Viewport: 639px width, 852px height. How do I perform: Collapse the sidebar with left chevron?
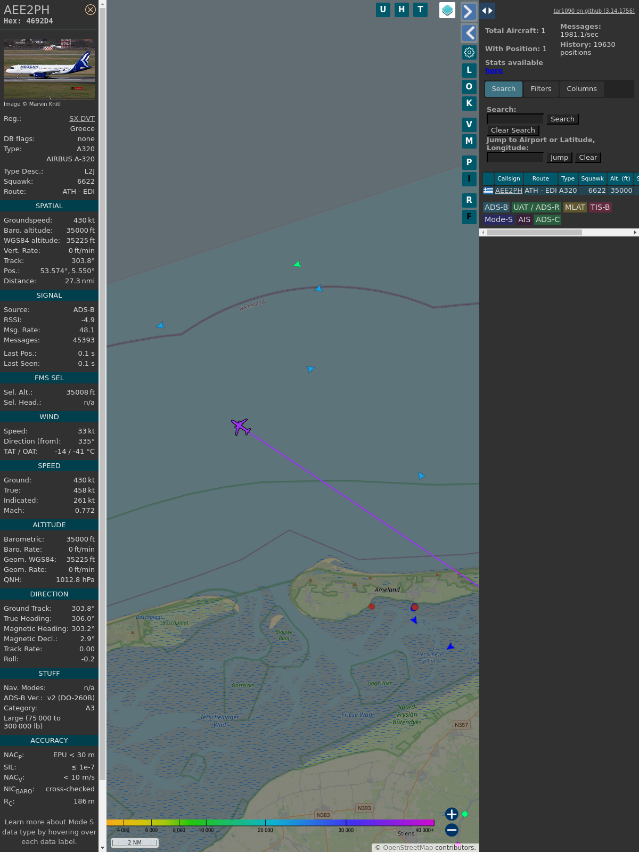469,33
